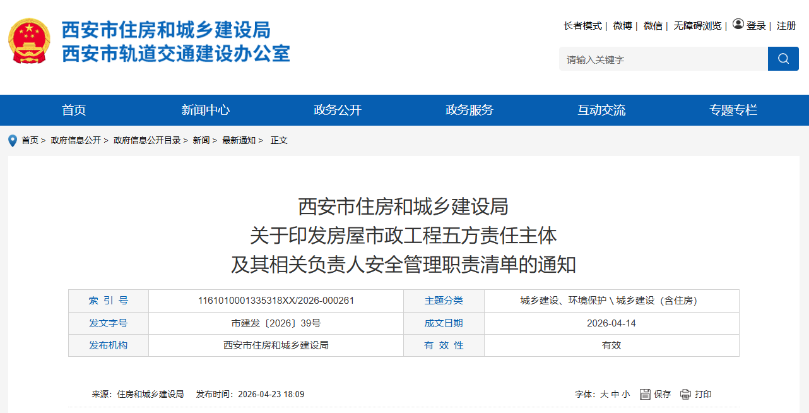Click the national emblem logo
Viewport: 809px width, 413px height.
pyautogui.click(x=29, y=40)
